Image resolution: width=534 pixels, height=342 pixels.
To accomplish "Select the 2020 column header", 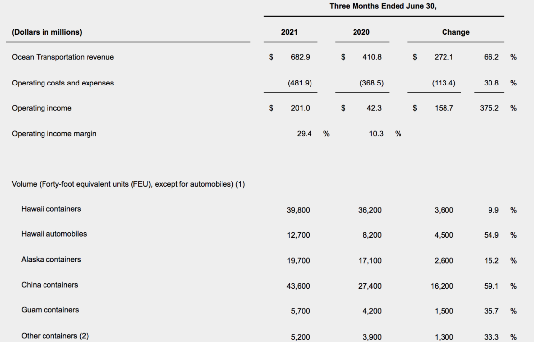I will [x=361, y=32].
